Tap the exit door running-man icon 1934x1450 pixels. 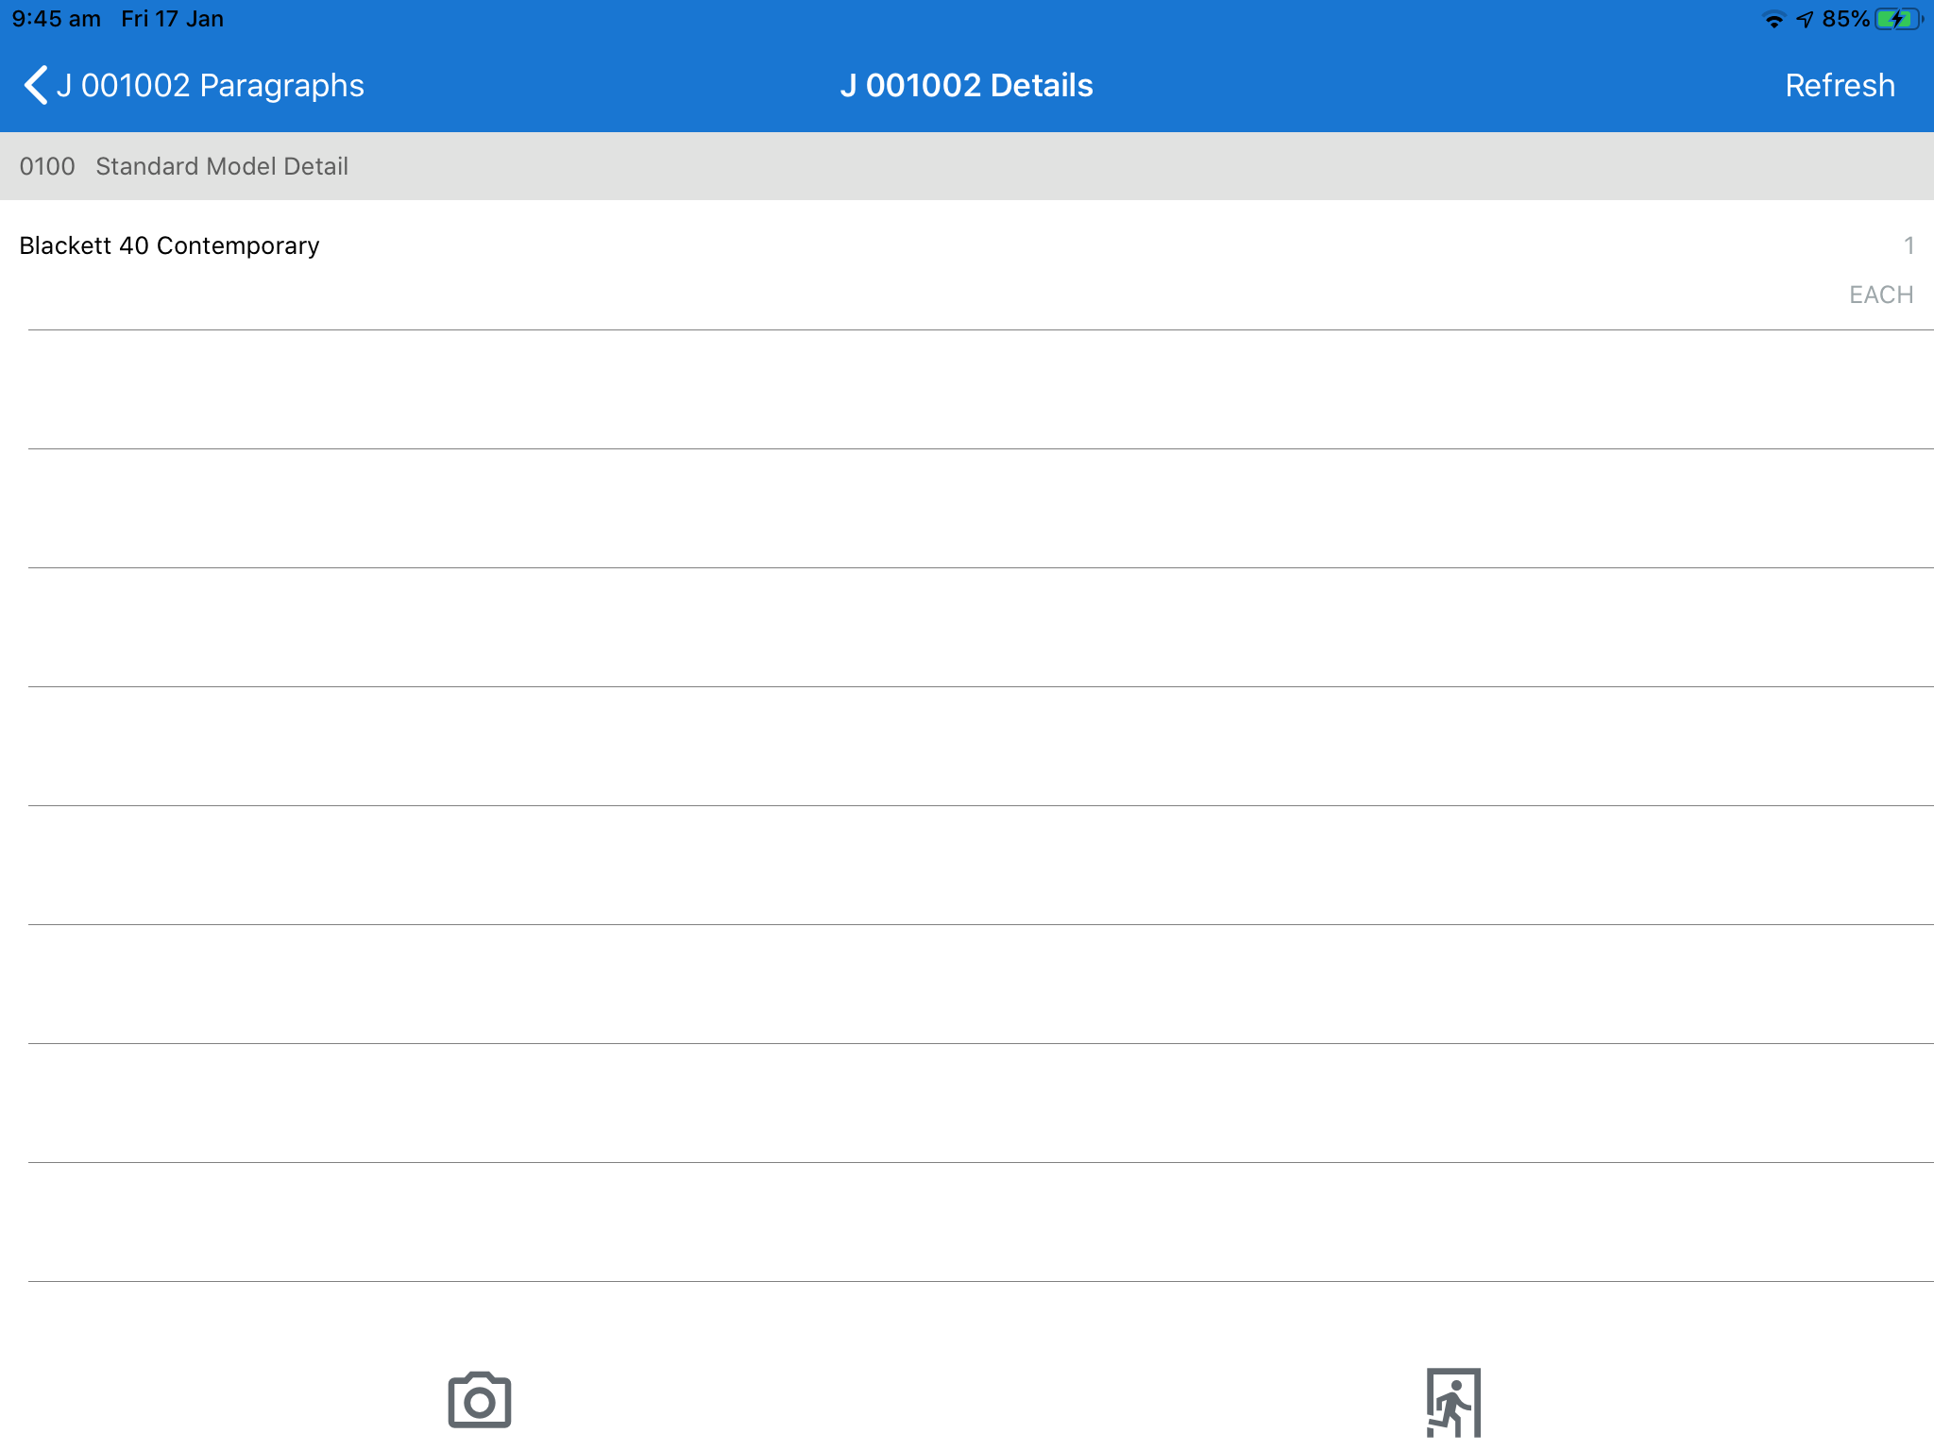point(1453,1403)
